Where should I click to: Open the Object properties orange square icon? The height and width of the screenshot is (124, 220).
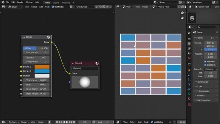pos(189,70)
